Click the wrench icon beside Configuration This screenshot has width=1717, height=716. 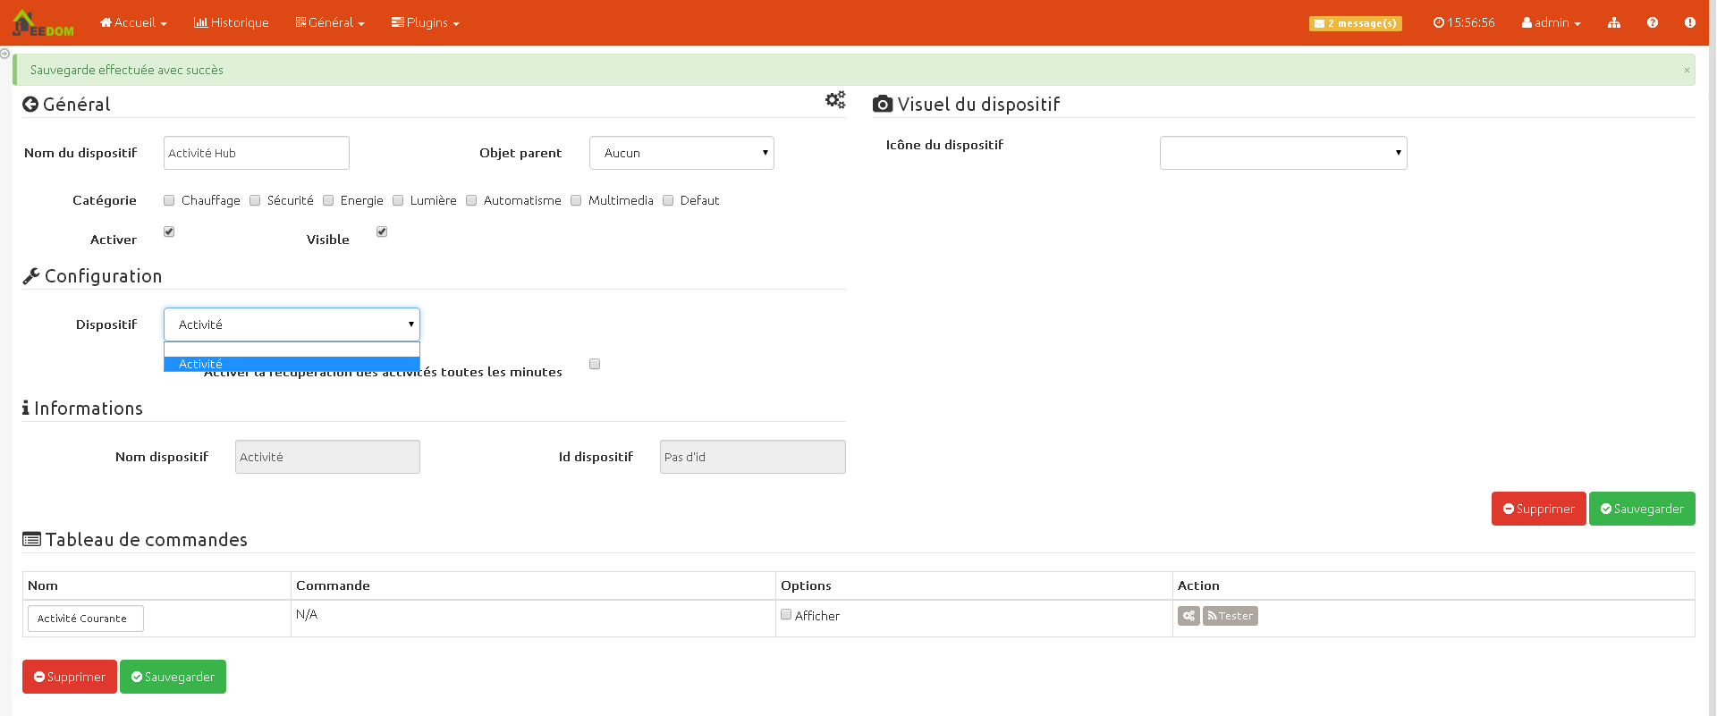(31, 276)
